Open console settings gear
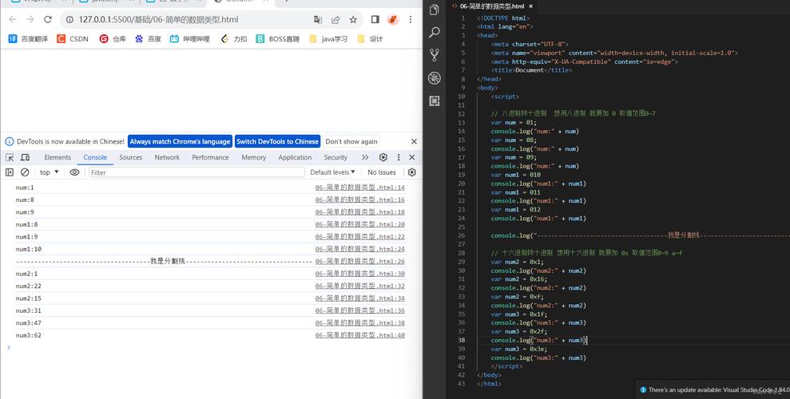The image size is (790, 399). [411, 172]
